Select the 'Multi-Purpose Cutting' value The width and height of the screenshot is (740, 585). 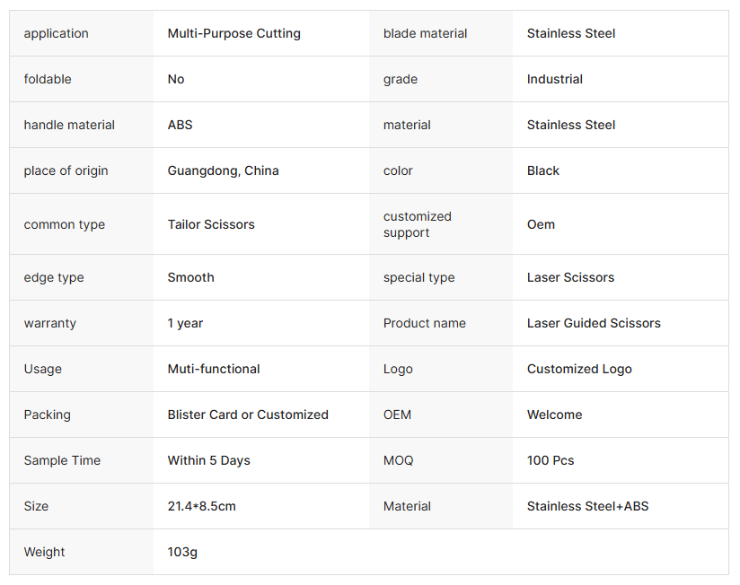click(233, 34)
